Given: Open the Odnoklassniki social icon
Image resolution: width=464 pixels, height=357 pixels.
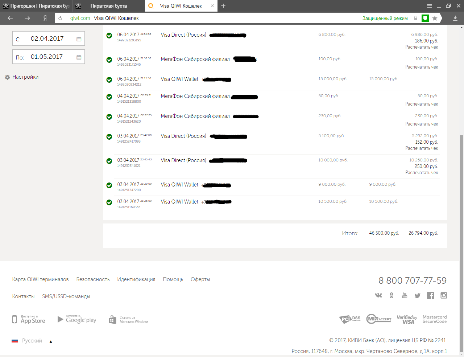Looking at the screenshot, I should 391,295.
